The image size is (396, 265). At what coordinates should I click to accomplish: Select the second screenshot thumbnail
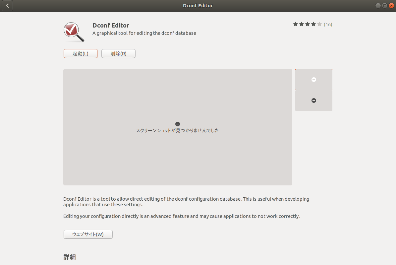[314, 100]
